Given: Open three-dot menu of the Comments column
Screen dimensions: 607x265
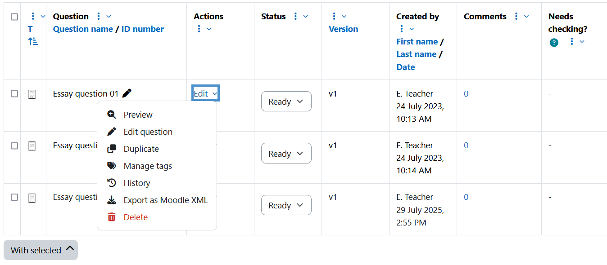Looking at the screenshot, I should point(516,16).
